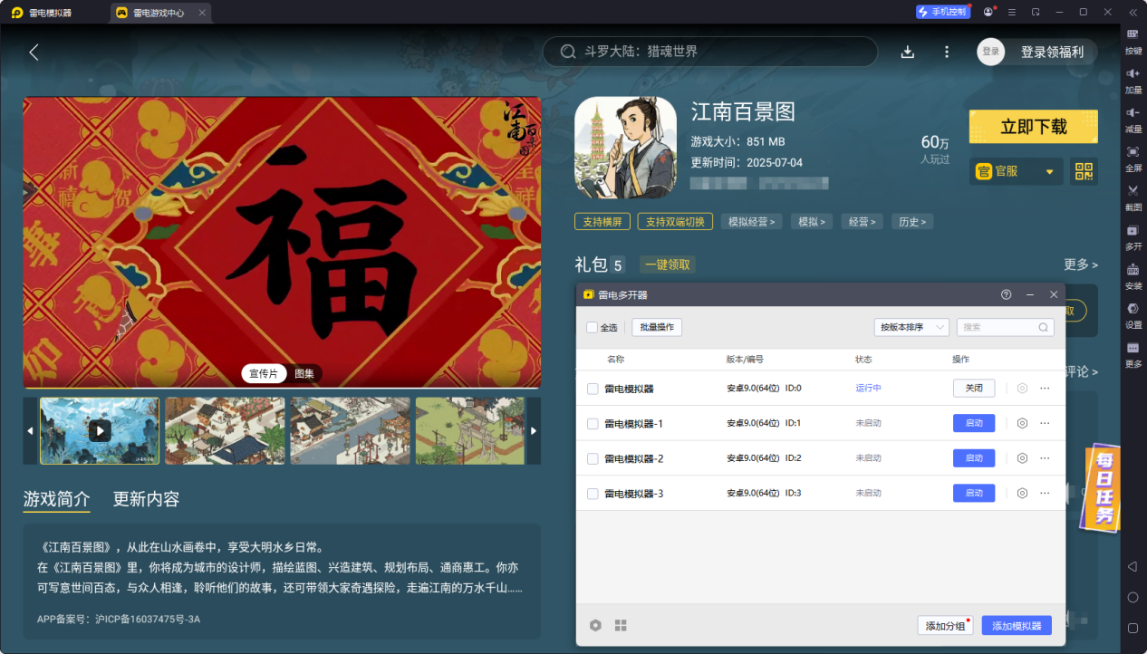Screen dimensions: 1147x654
Task: Open 批量操作 batch operations
Action: click(657, 327)
